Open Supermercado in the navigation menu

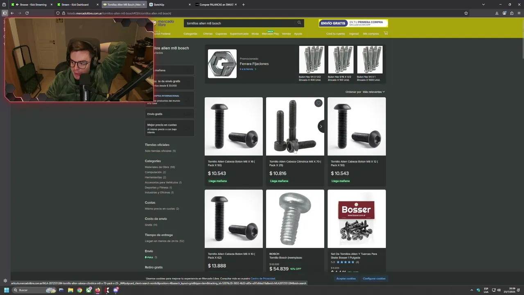(x=239, y=34)
